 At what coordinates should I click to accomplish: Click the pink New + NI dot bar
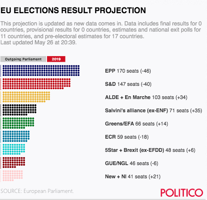tap(13, 176)
